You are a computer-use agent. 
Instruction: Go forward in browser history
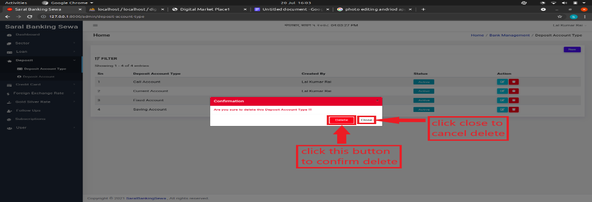coord(18,17)
